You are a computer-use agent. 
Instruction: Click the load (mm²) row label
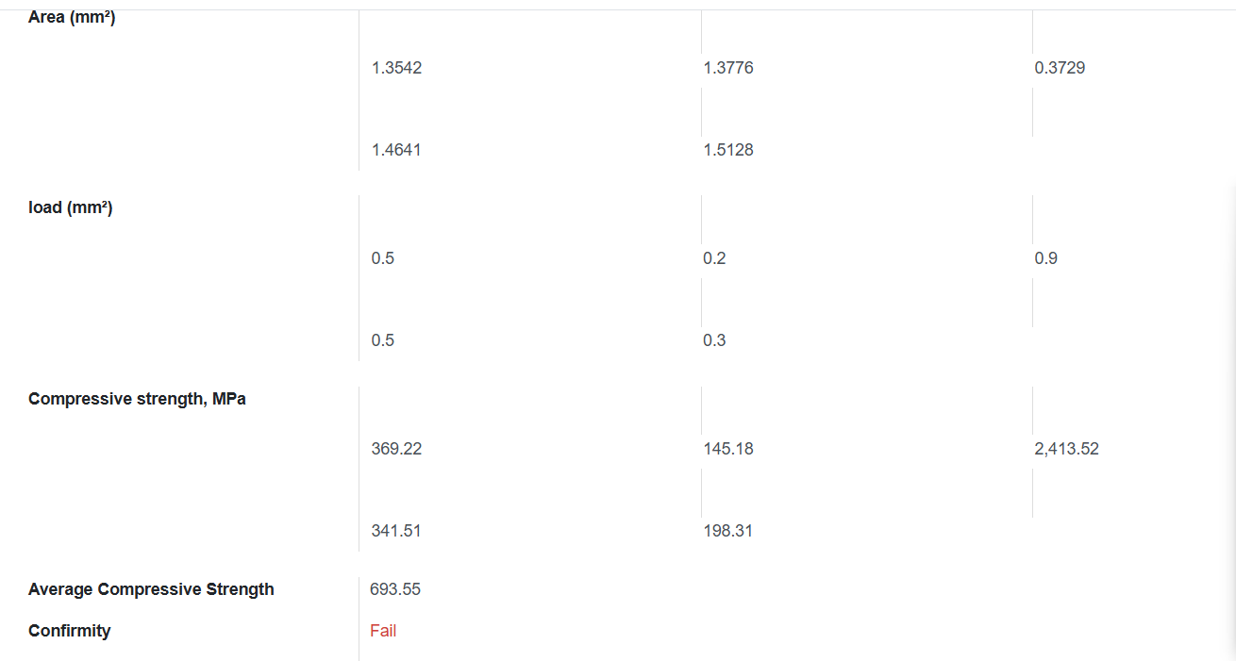tap(71, 207)
